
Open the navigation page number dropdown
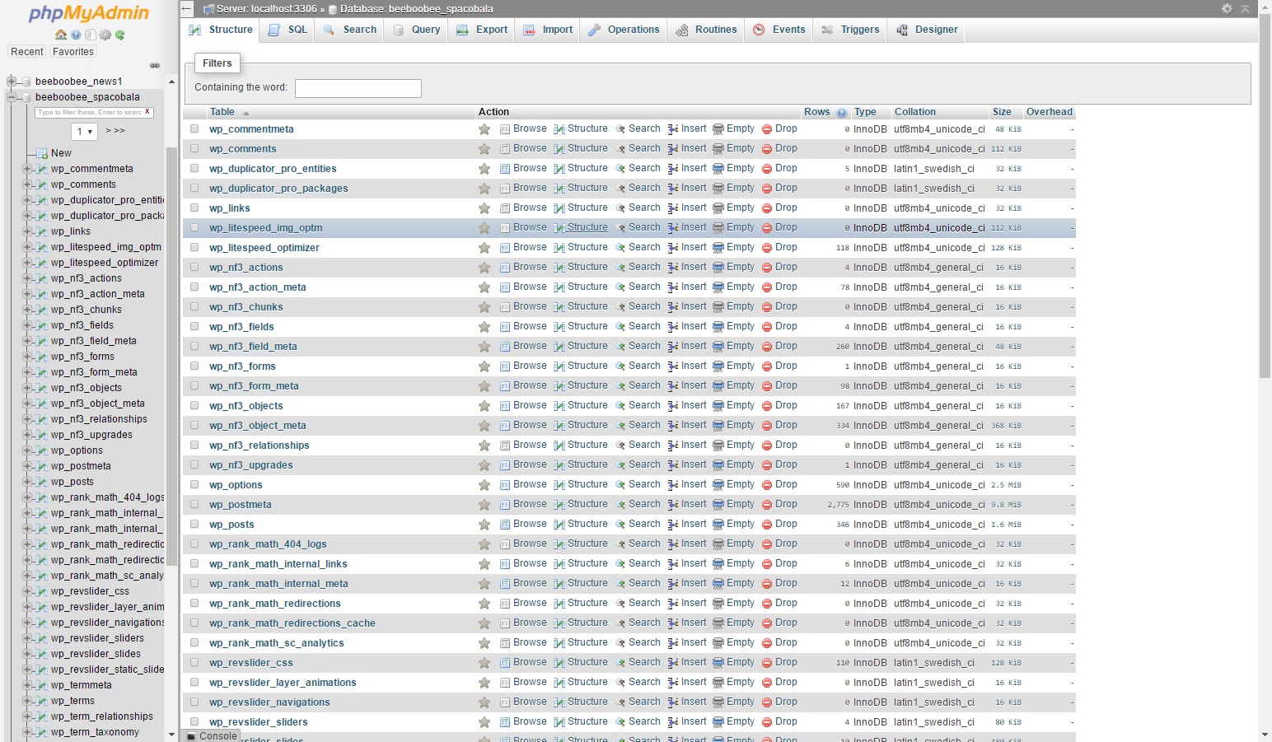85,132
